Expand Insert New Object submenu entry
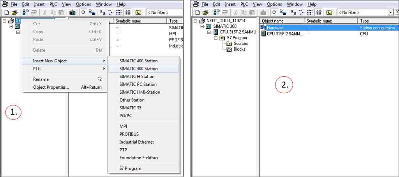The height and width of the screenshot is (177, 399). pyautogui.click(x=65, y=61)
